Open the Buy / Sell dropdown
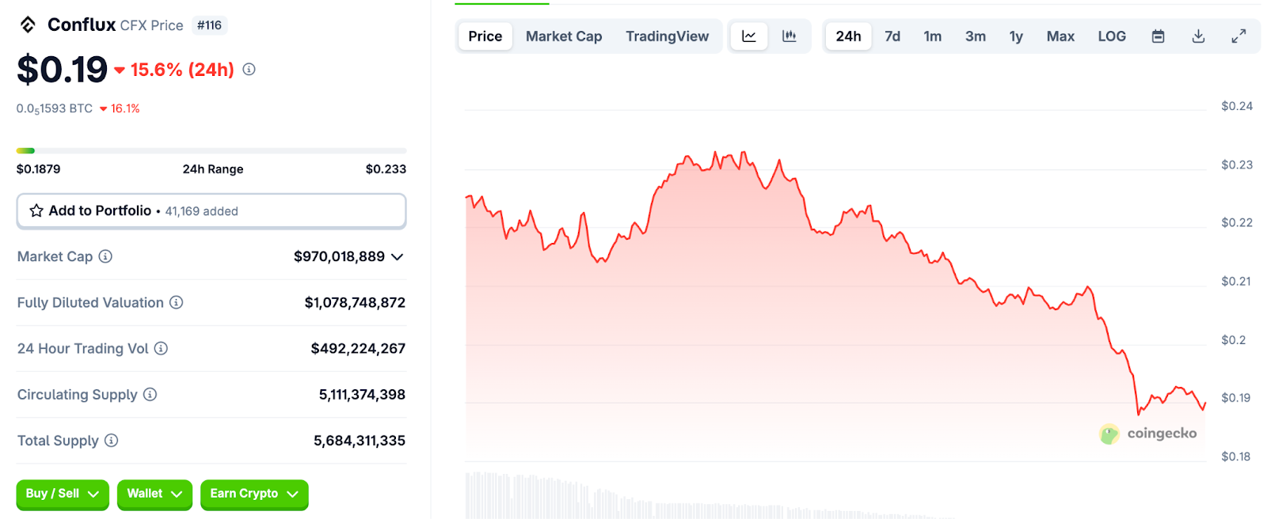 pyautogui.click(x=62, y=494)
